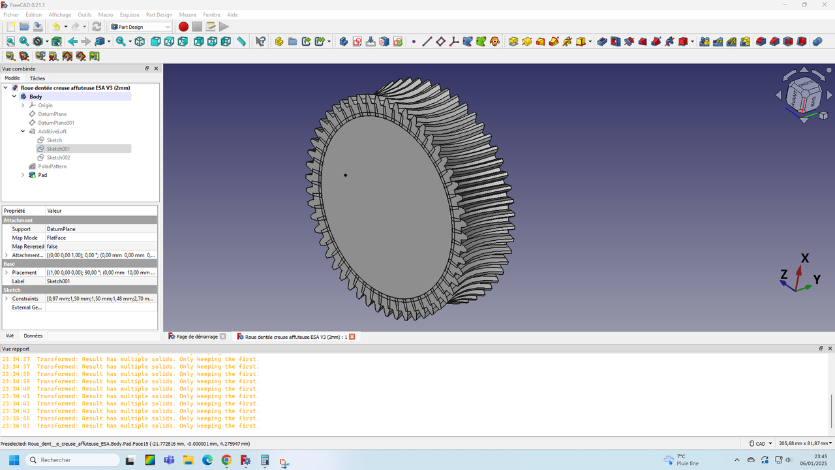Toggle bounding box display
Image resolution: width=835 pixels, height=470 pixels.
[57, 42]
